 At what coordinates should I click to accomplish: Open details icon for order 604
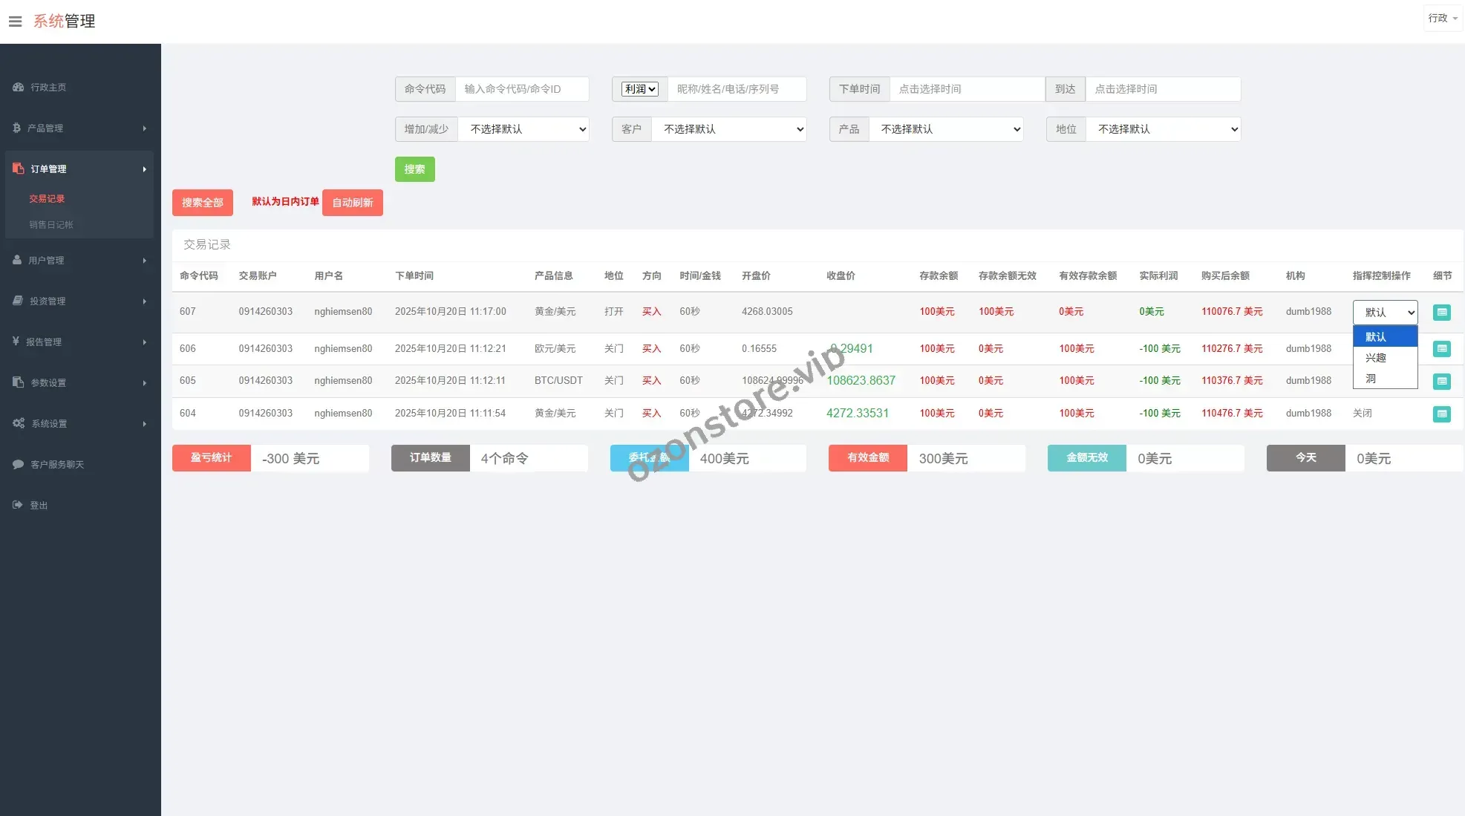1441,414
